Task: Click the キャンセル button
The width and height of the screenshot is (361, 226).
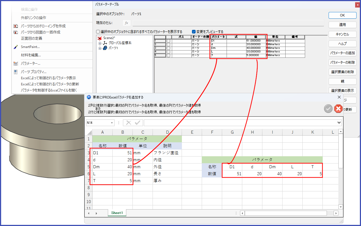Action: coord(342,34)
